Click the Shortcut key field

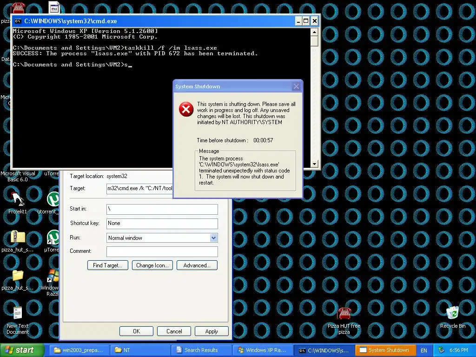(x=162, y=224)
